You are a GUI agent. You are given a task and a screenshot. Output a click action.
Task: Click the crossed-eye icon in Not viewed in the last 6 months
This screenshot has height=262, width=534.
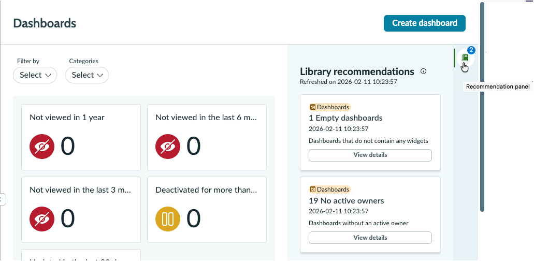click(x=168, y=147)
